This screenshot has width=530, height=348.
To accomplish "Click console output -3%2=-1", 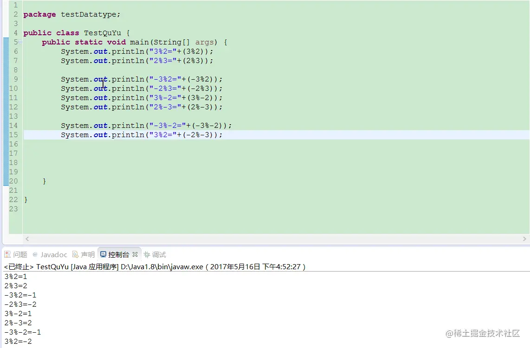I will pyautogui.click(x=20, y=295).
